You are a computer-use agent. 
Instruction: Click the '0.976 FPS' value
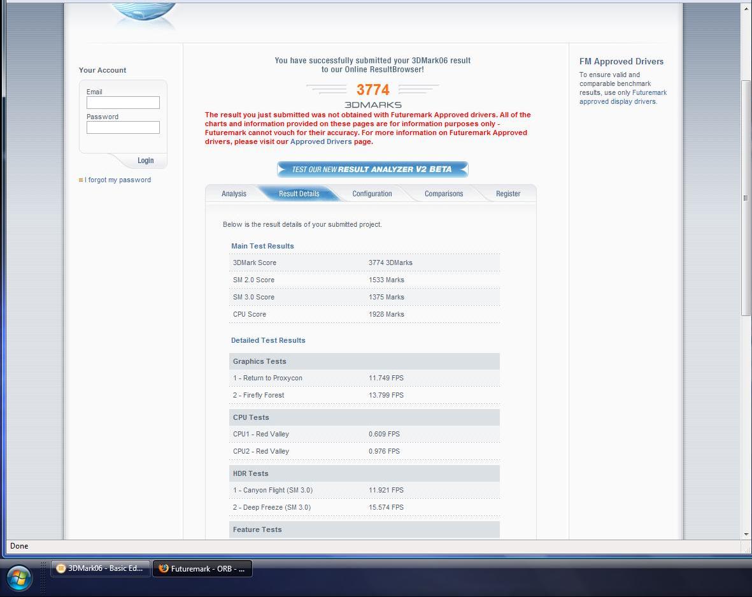pos(384,452)
